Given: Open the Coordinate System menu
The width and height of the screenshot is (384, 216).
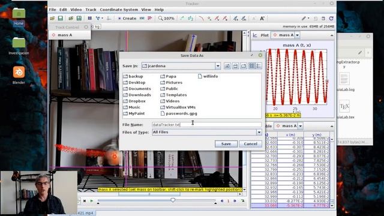Looking at the screenshot, I should click(x=119, y=10).
